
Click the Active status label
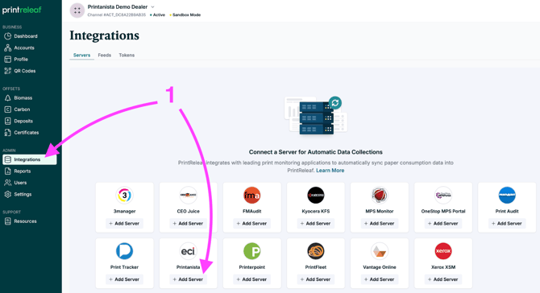tap(159, 14)
